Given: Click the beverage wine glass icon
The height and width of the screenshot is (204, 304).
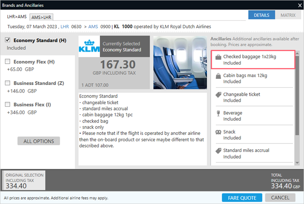Looking at the screenshot, I should [218, 113].
